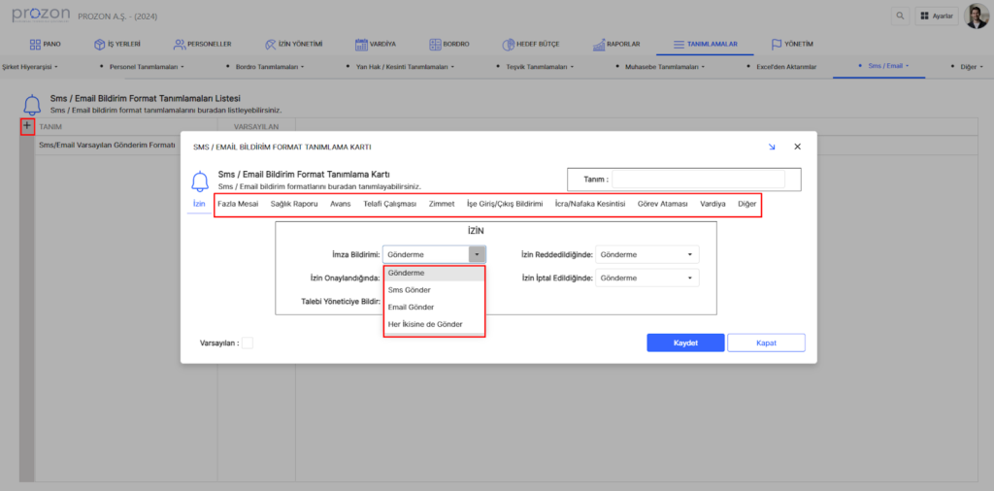This screenshot has height=491, width=994.
Task: Open the VARDİYA module
Action: [375, 45]
